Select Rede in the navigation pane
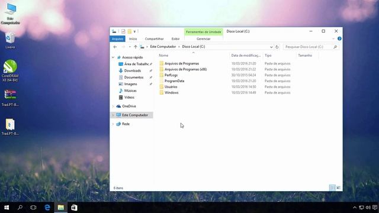This screenshot has height=213, width=379. pyautogui.click(x=126, y=124)
